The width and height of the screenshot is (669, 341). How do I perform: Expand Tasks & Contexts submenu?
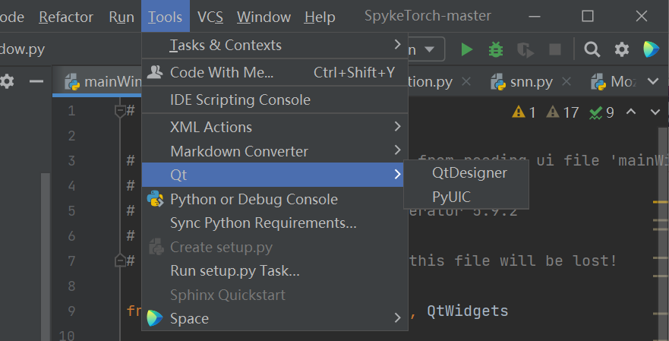tap(275, 45)
